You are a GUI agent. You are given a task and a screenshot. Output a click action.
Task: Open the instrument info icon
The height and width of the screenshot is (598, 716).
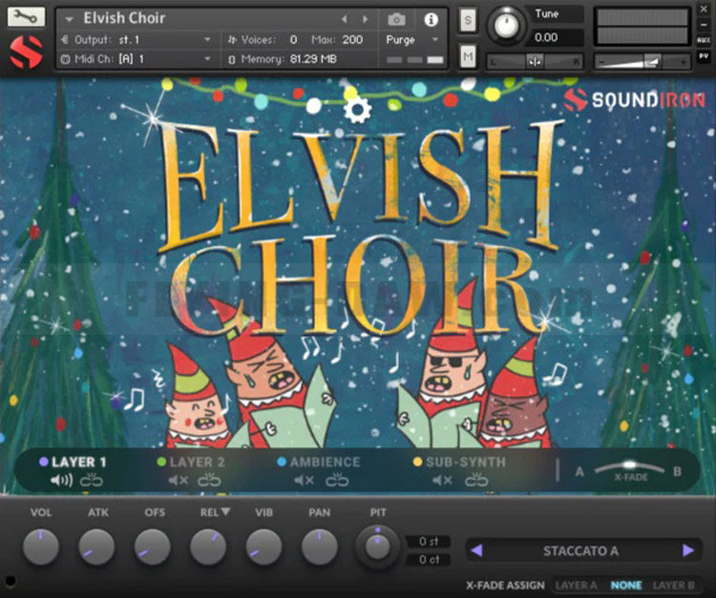(x=431, y=19)
